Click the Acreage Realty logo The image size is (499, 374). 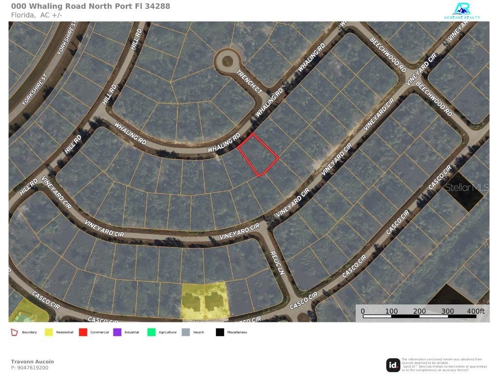461,11
